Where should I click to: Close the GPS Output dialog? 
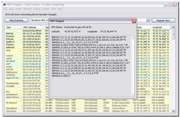[134, 21]
